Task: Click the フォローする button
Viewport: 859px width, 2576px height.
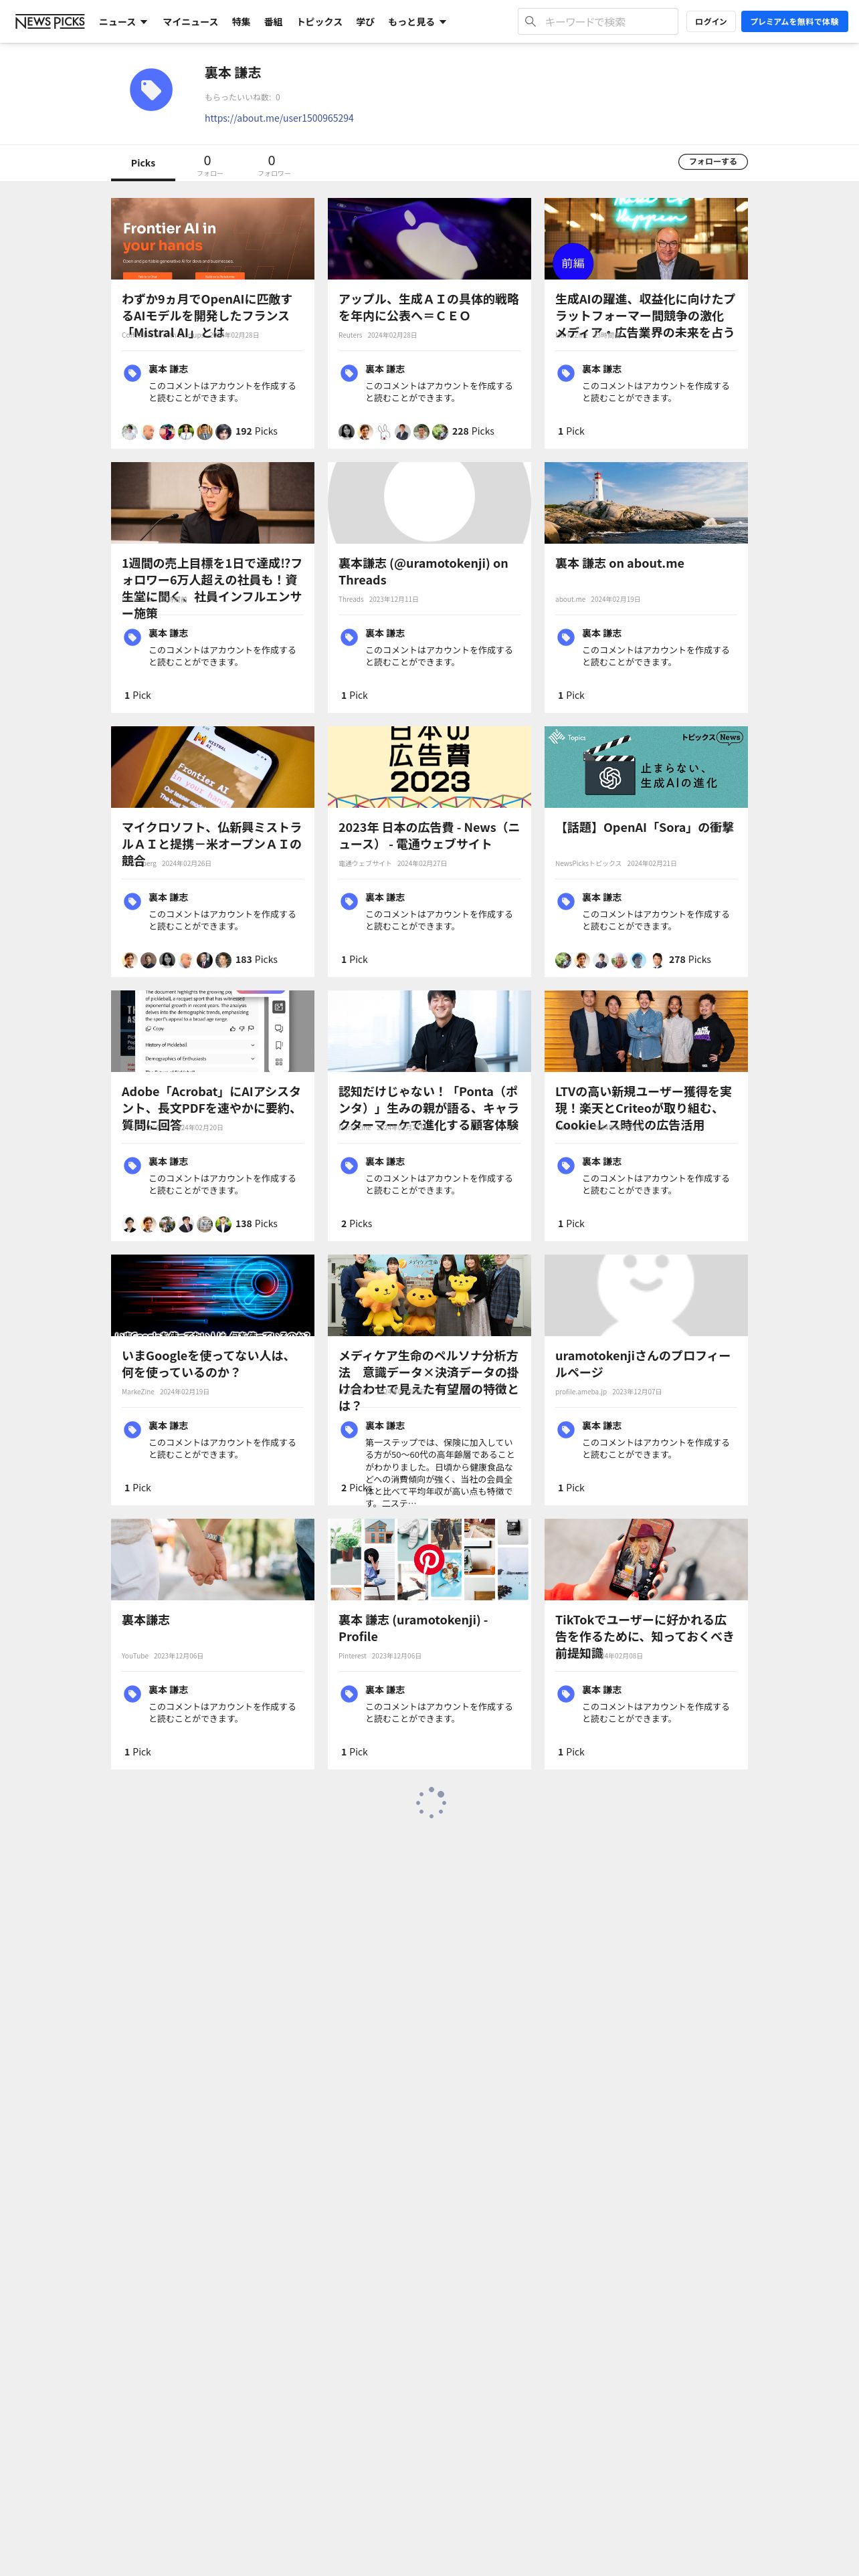Action: tap(713, 161)
